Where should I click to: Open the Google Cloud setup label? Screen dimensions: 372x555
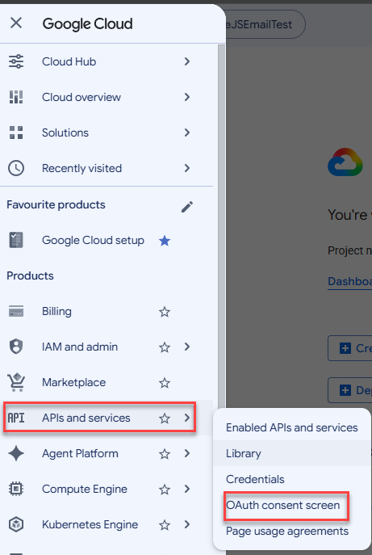[x=93, y=240]
